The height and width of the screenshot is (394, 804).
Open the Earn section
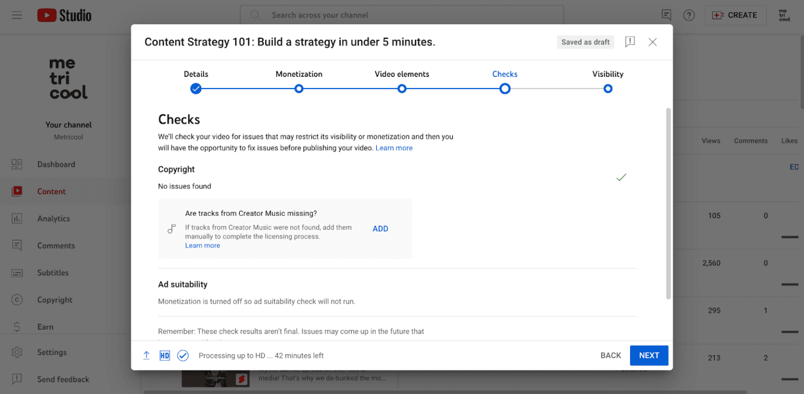coord(46,327)
